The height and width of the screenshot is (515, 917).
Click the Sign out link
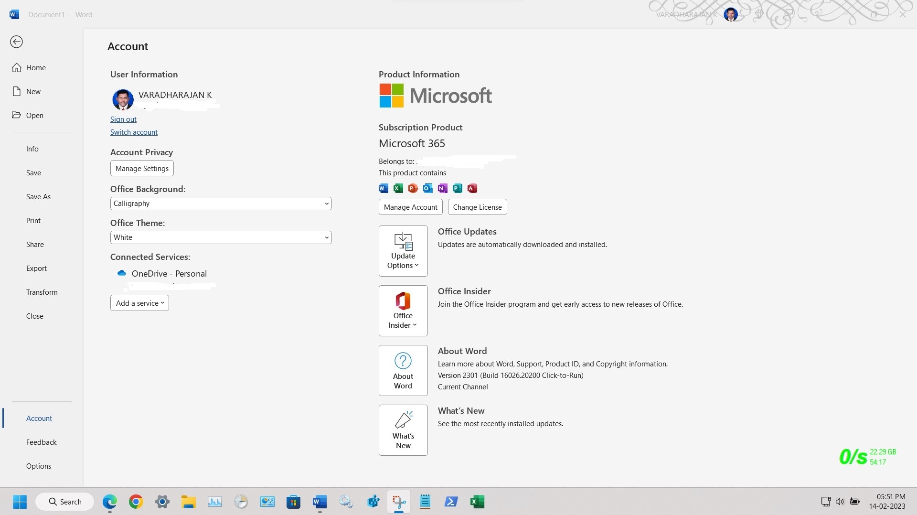tap(123, 119)
